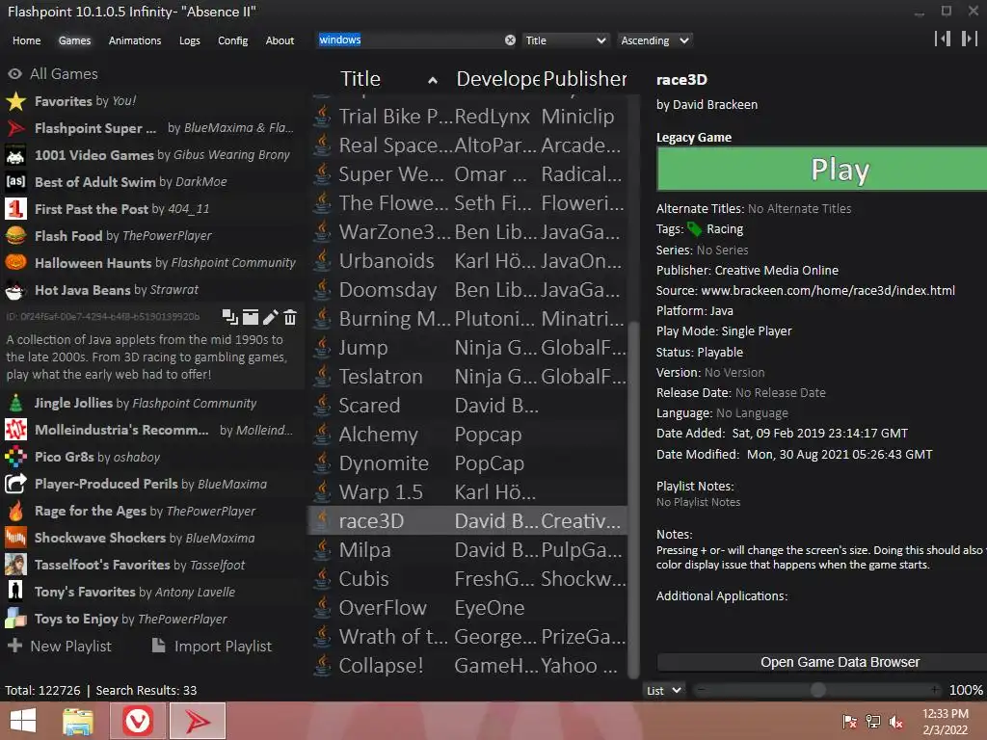
Task: Toggle Title column sort arrow
Action: [433, 80]
